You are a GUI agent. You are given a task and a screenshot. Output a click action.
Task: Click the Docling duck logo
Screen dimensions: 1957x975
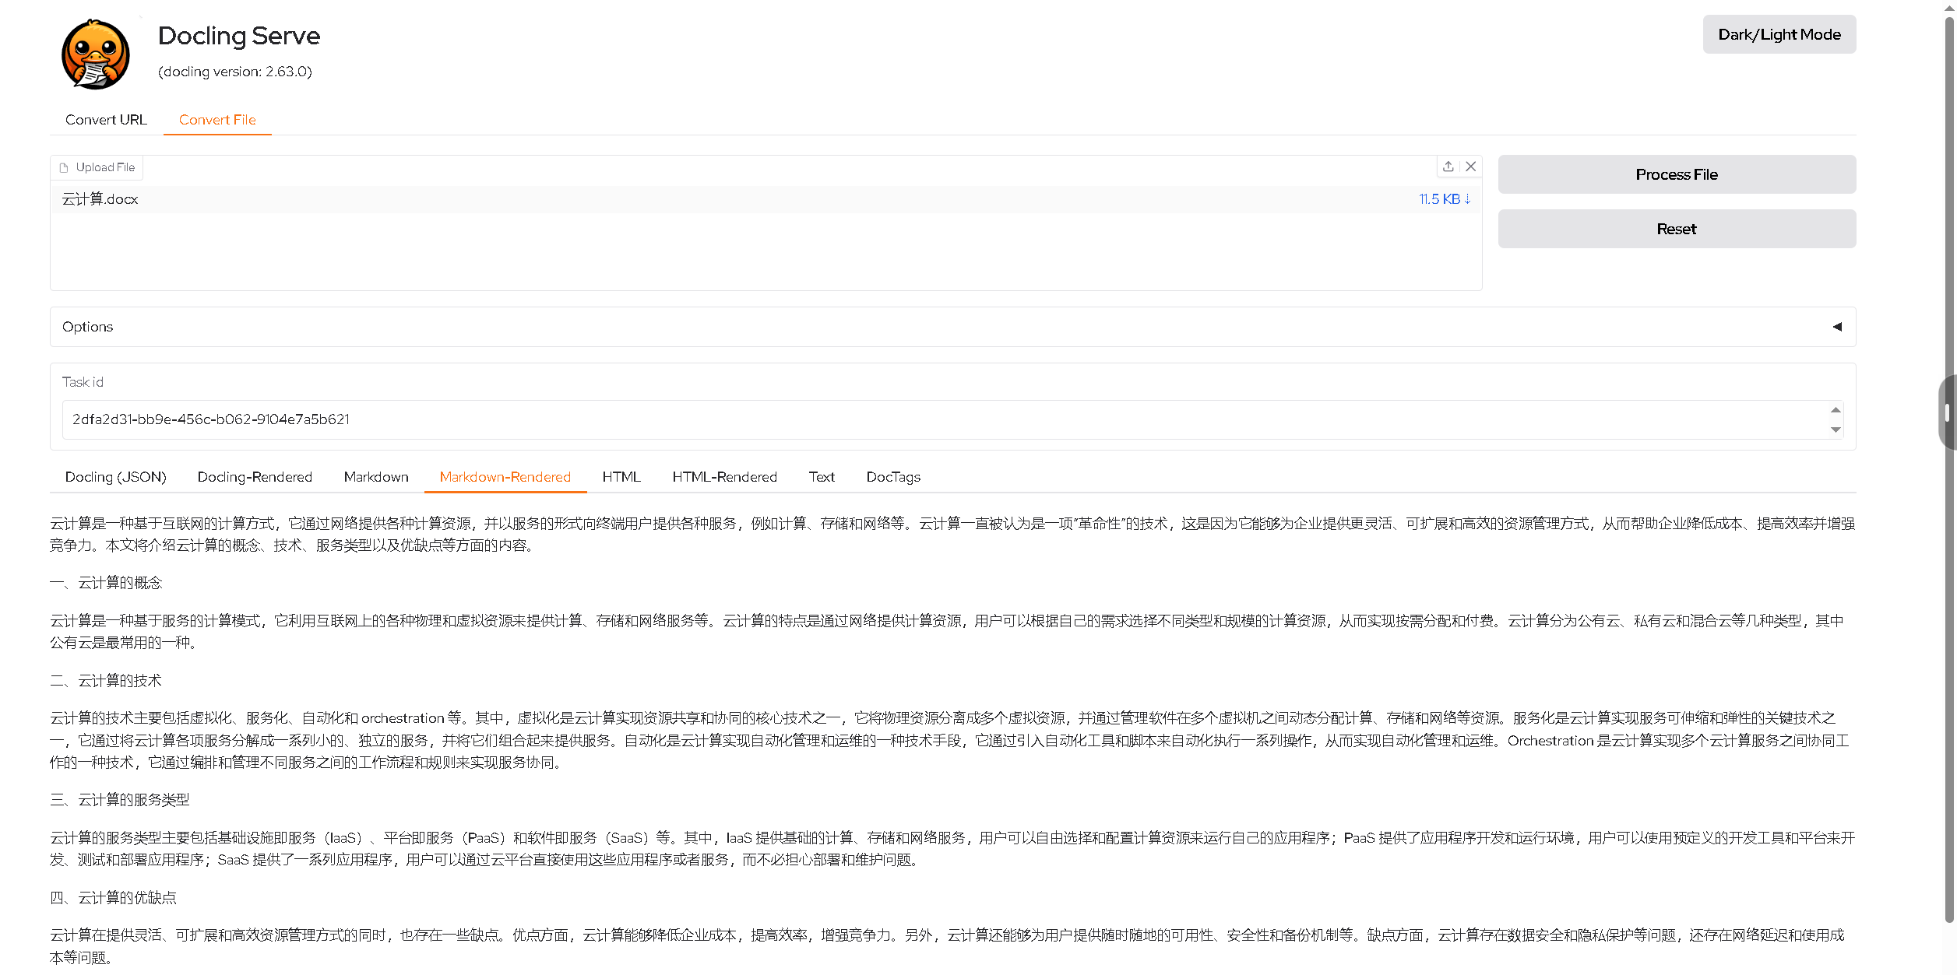[95, 54]
